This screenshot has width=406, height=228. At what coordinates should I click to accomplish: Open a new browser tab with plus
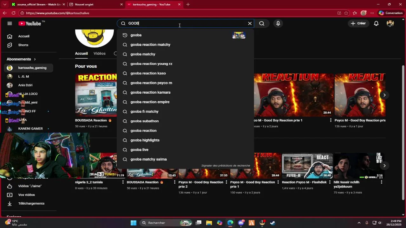[x=188, y=4]
